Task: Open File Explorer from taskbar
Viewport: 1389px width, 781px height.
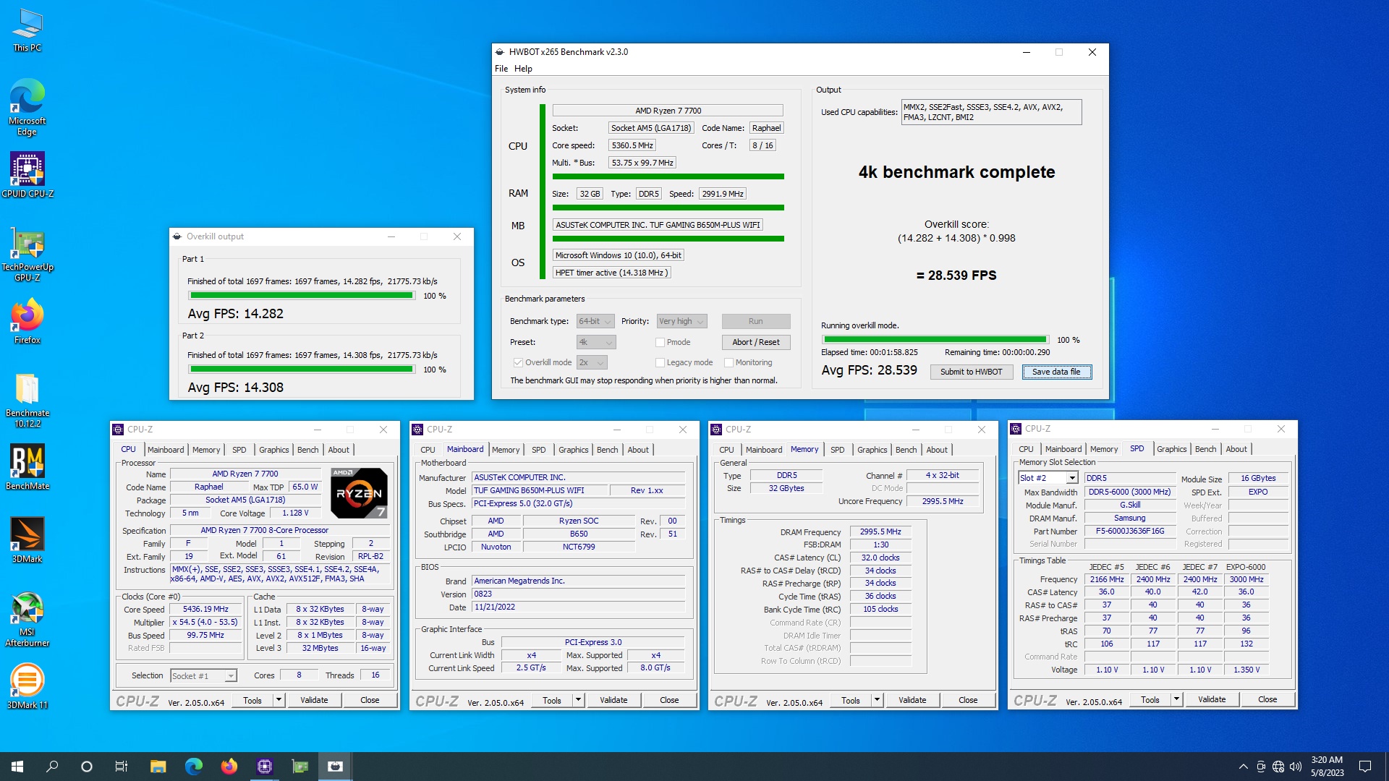Action: [158, 767]
